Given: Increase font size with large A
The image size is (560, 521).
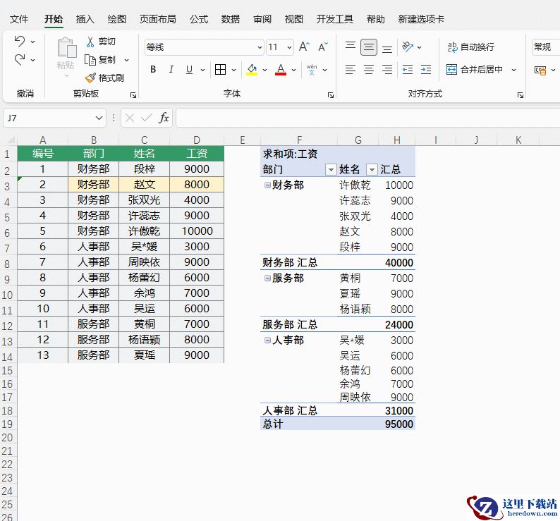Looking at the screenshot, I should point(304,47).
